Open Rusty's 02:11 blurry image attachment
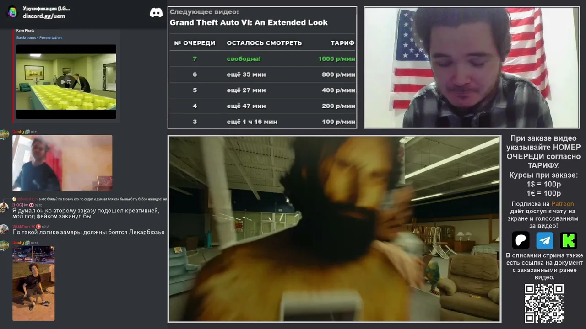The height and width of the screenshot is (329, 586). tap(62, 163)
